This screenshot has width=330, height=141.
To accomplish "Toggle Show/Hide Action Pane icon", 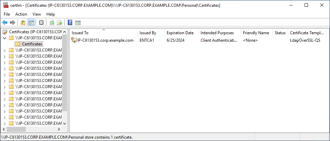I will 78,22.
